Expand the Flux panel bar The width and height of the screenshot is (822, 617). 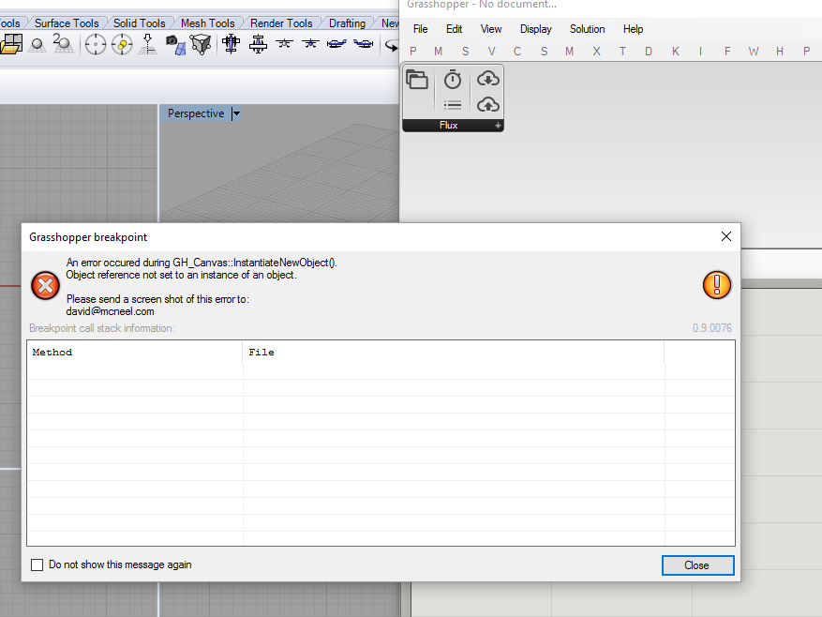498,126
